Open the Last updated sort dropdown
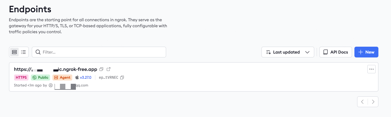Screen dimensions: 391x117 click(288, 52)
